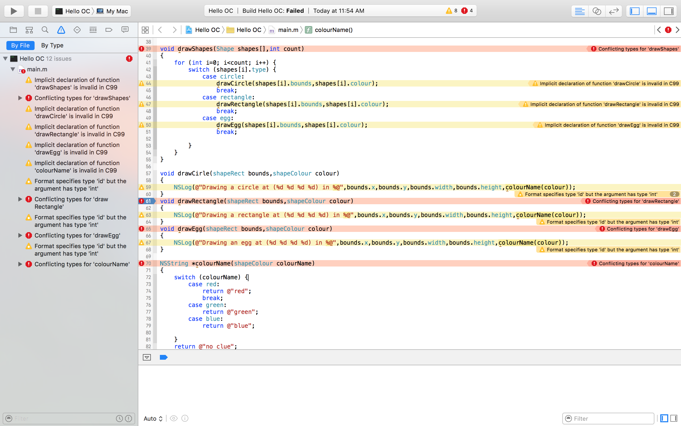Viewport: 681px width, 426px height.
Task: Show the console pane
Action: (674, 418)
